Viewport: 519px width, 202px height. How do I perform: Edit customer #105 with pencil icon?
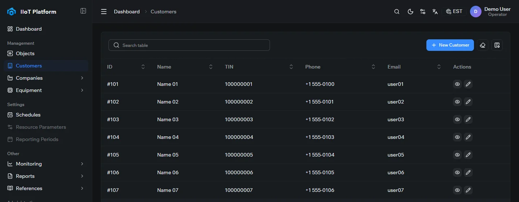click(468, 155)
